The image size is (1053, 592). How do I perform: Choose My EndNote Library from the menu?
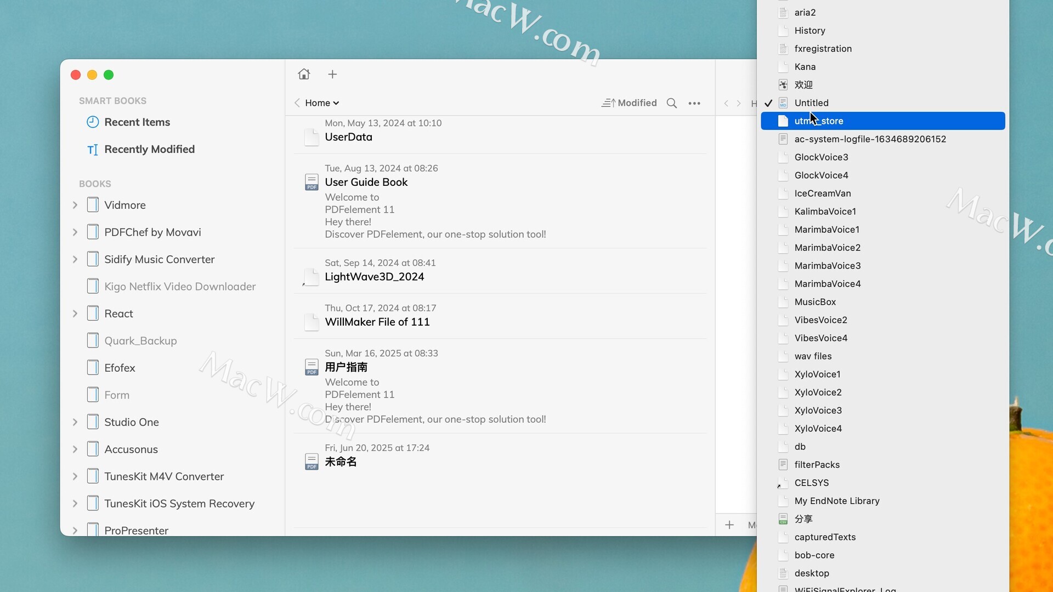point(883,500)
